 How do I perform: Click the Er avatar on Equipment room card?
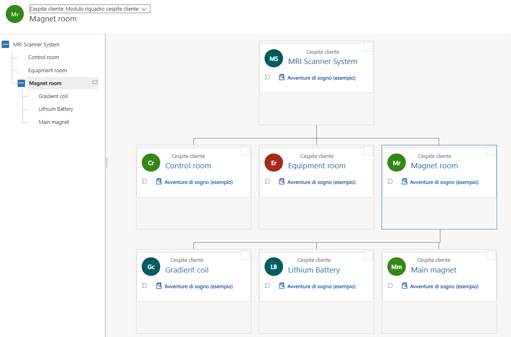click(x=274, y=163)
